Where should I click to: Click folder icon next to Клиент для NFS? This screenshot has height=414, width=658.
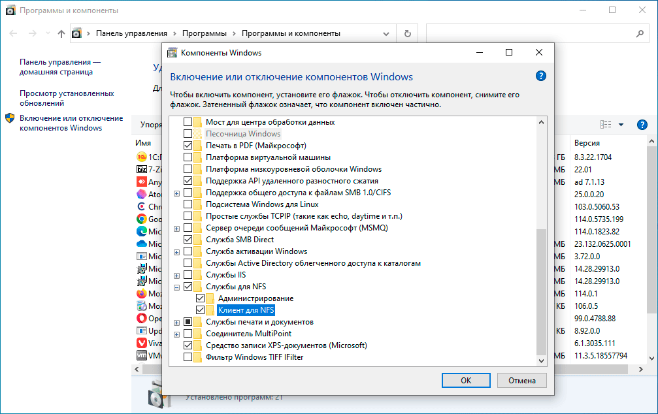pos(210,310)
